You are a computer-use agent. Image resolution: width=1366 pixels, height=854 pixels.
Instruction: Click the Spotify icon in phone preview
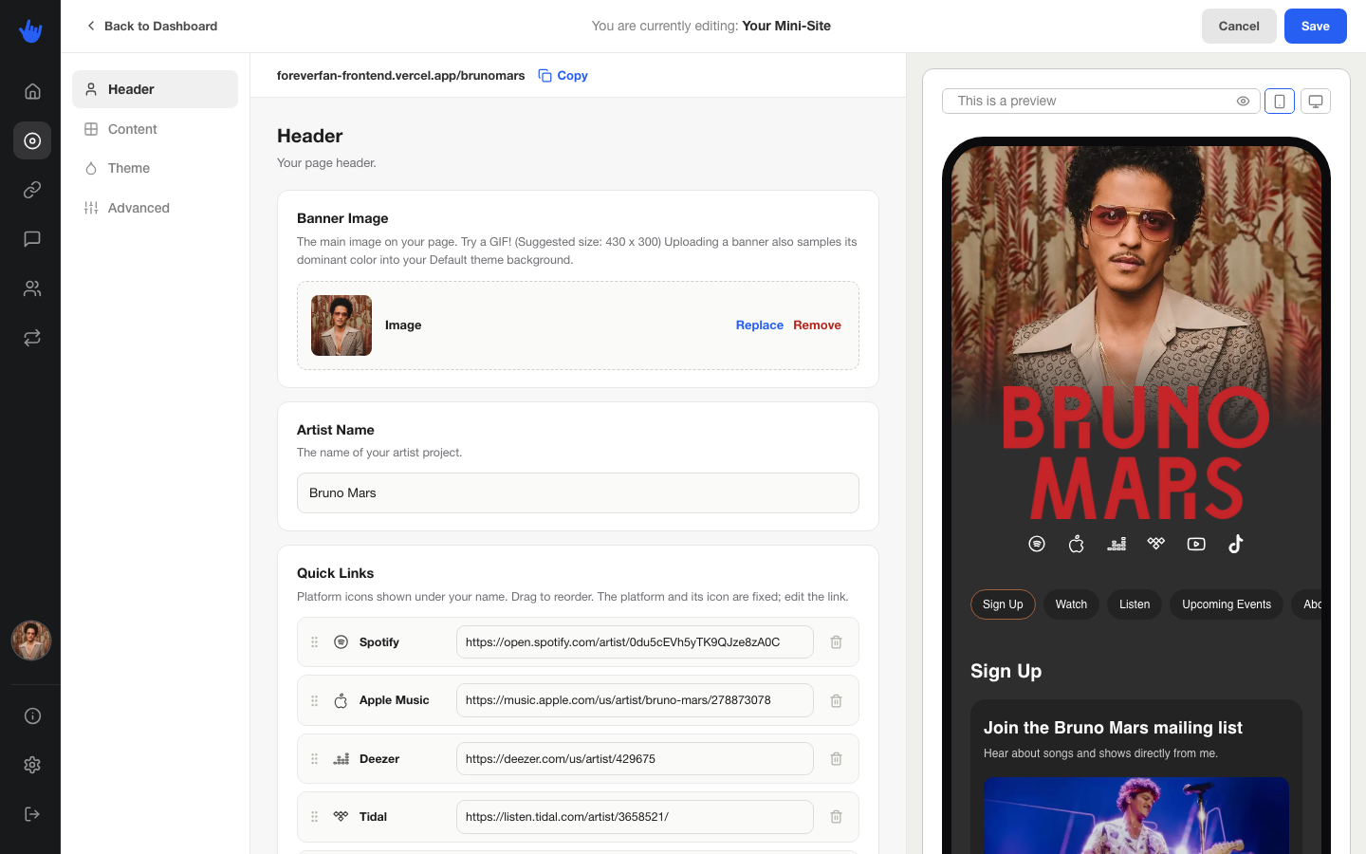pos(1037,544)
